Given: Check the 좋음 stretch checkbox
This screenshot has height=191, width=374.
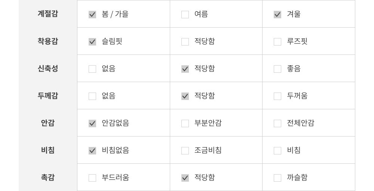Looking at the screenshot, I should pos(278,69).
